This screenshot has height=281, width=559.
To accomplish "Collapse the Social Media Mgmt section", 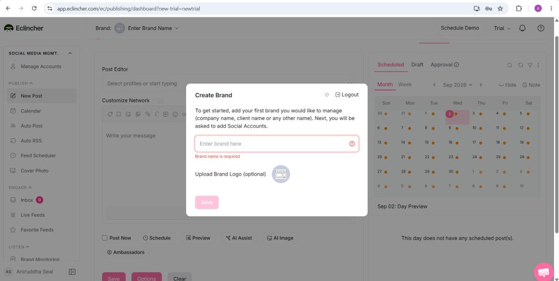I will tap(70, 53).
